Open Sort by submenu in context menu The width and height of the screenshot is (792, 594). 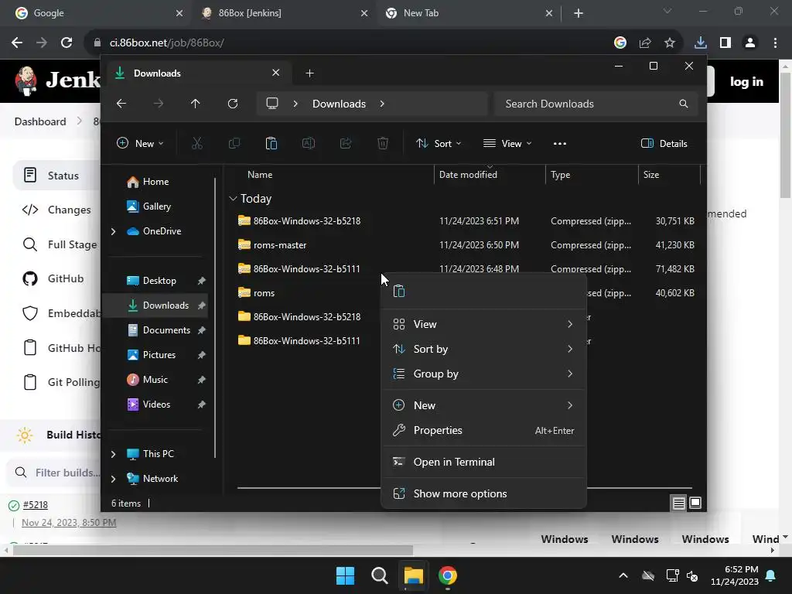tap(483, 349)
